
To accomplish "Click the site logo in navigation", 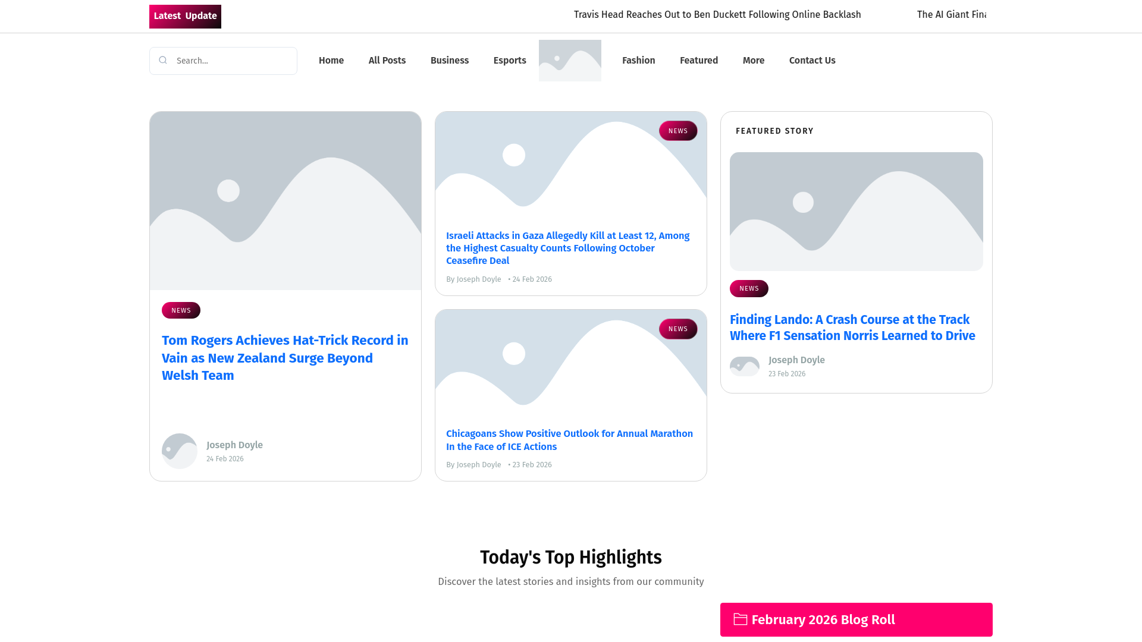I will tap(570, 61).
